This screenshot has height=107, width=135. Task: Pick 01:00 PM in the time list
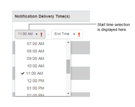click(41, 88)
